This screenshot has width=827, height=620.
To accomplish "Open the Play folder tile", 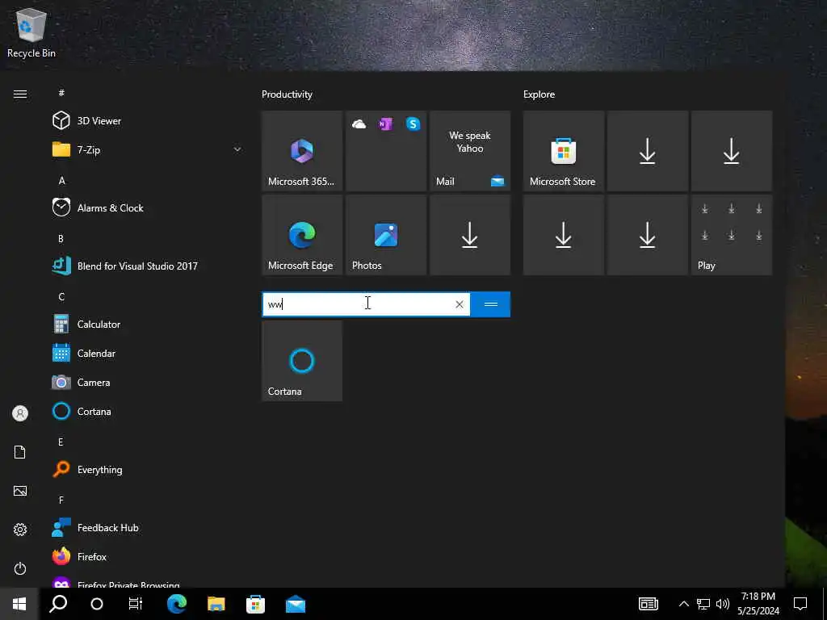I will [x=732, y=235].
